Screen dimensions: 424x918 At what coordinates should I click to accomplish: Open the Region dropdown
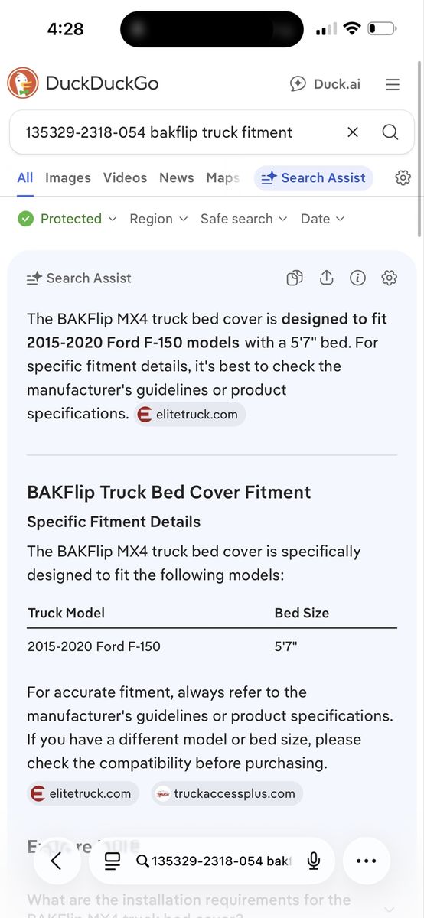tap(158, 219)
